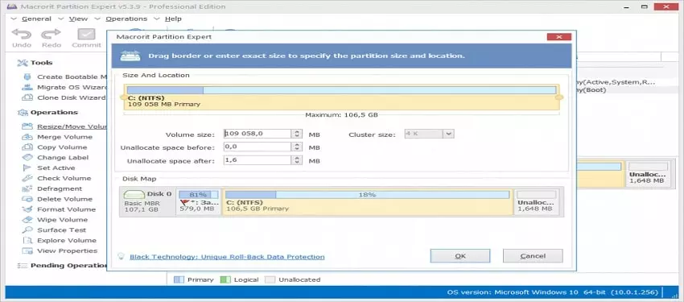Viewport: 684px width, 302px height.
Task: Click lightbulb icon beside Black Technology link
Action: (122, 257)
